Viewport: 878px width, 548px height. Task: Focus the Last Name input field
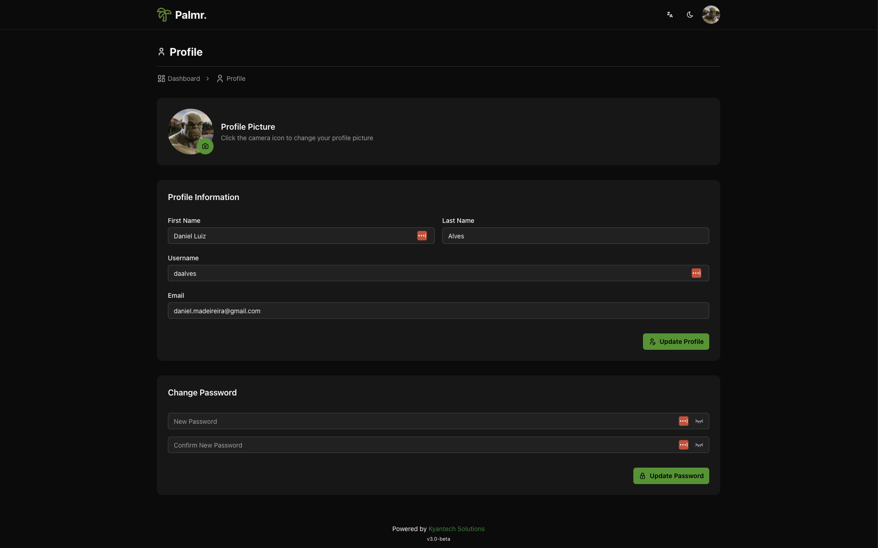click(575, 236)
